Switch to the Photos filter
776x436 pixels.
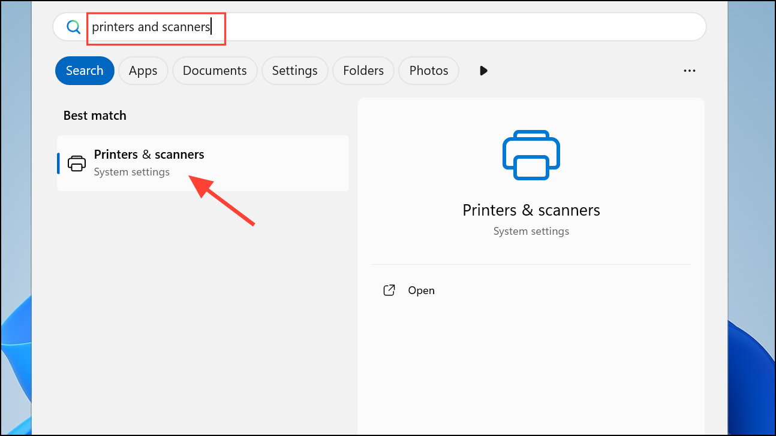click(x=428, y=71)
